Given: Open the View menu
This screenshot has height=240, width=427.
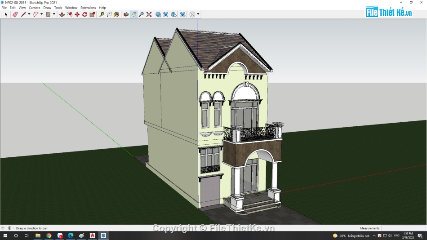Looking at the screenshot, I should coord(22,8).
